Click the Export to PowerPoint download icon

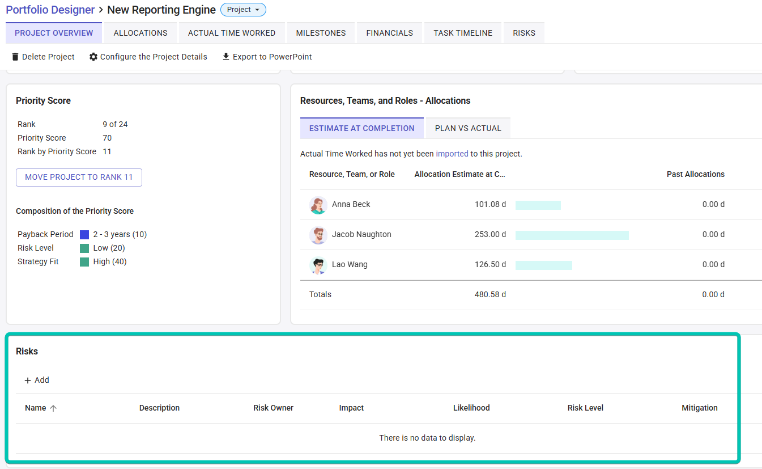226,57
